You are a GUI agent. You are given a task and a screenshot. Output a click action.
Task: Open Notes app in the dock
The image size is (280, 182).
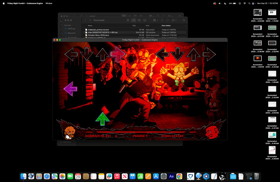coord(101,176)
